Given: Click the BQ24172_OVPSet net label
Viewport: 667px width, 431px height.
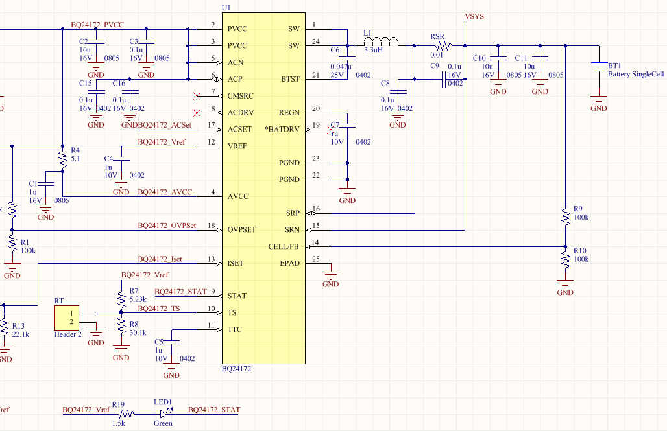Looking at the screenshot, I should [x=167, y=226].
